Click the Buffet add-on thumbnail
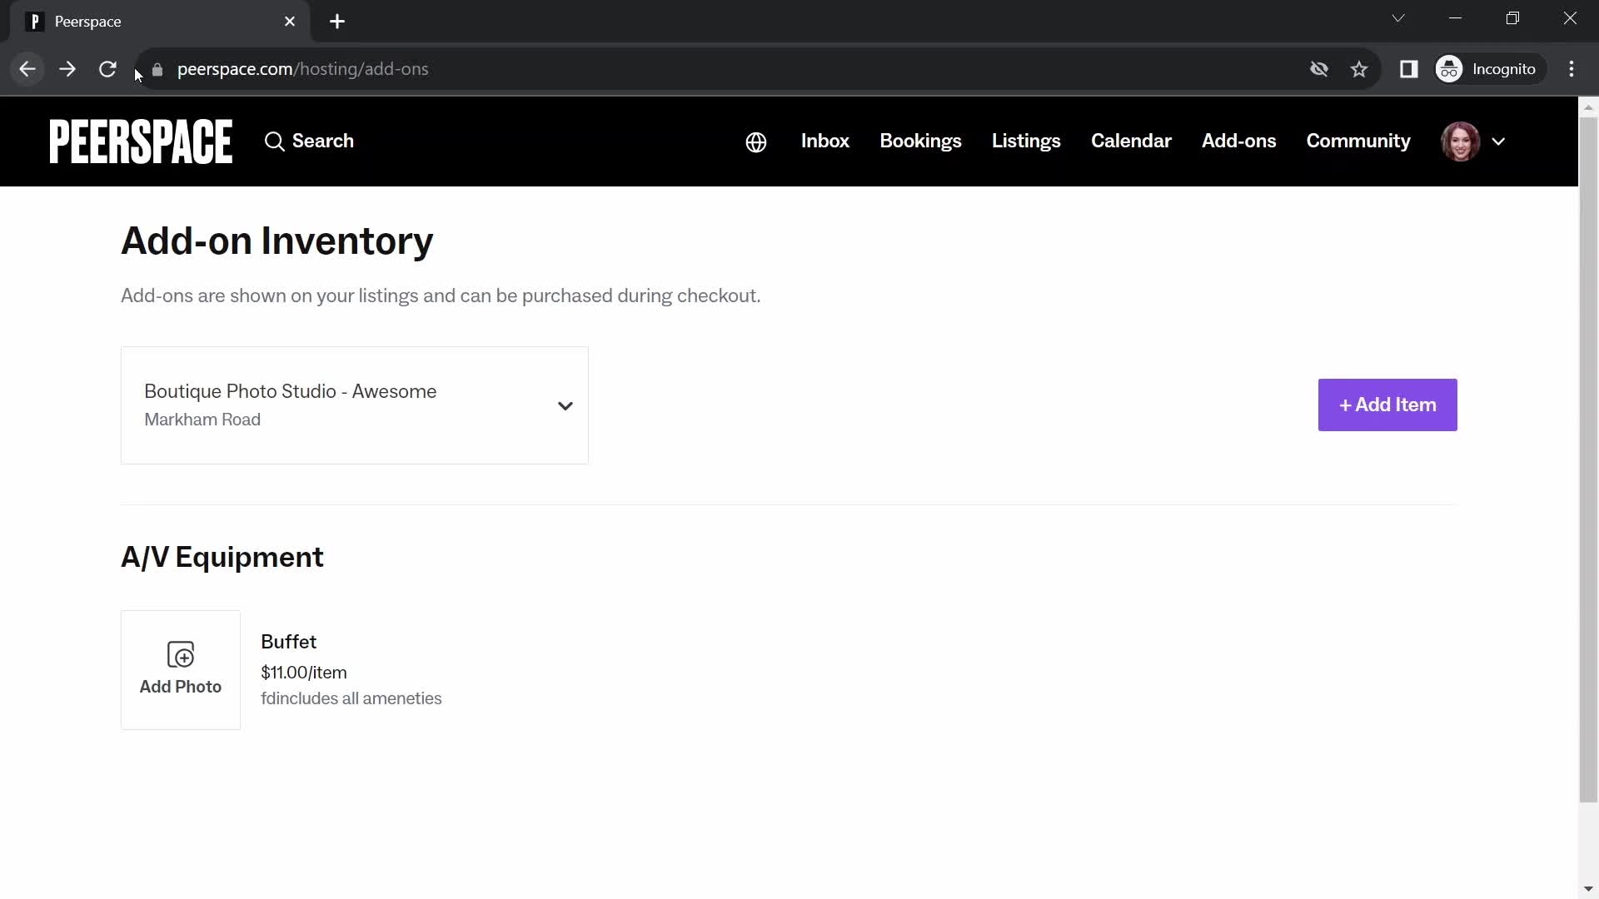The image size is (1599, 899). click(x=180, y=668)
